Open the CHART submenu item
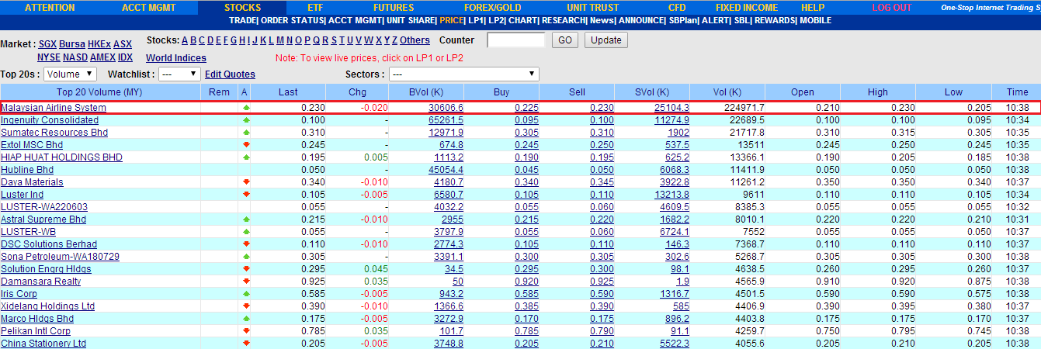The width and height of the screenshot is (1041, 349). (524, 20)
